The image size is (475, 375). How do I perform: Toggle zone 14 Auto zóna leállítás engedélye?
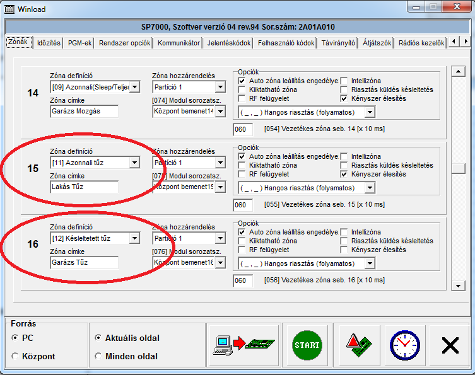point(242,81)
